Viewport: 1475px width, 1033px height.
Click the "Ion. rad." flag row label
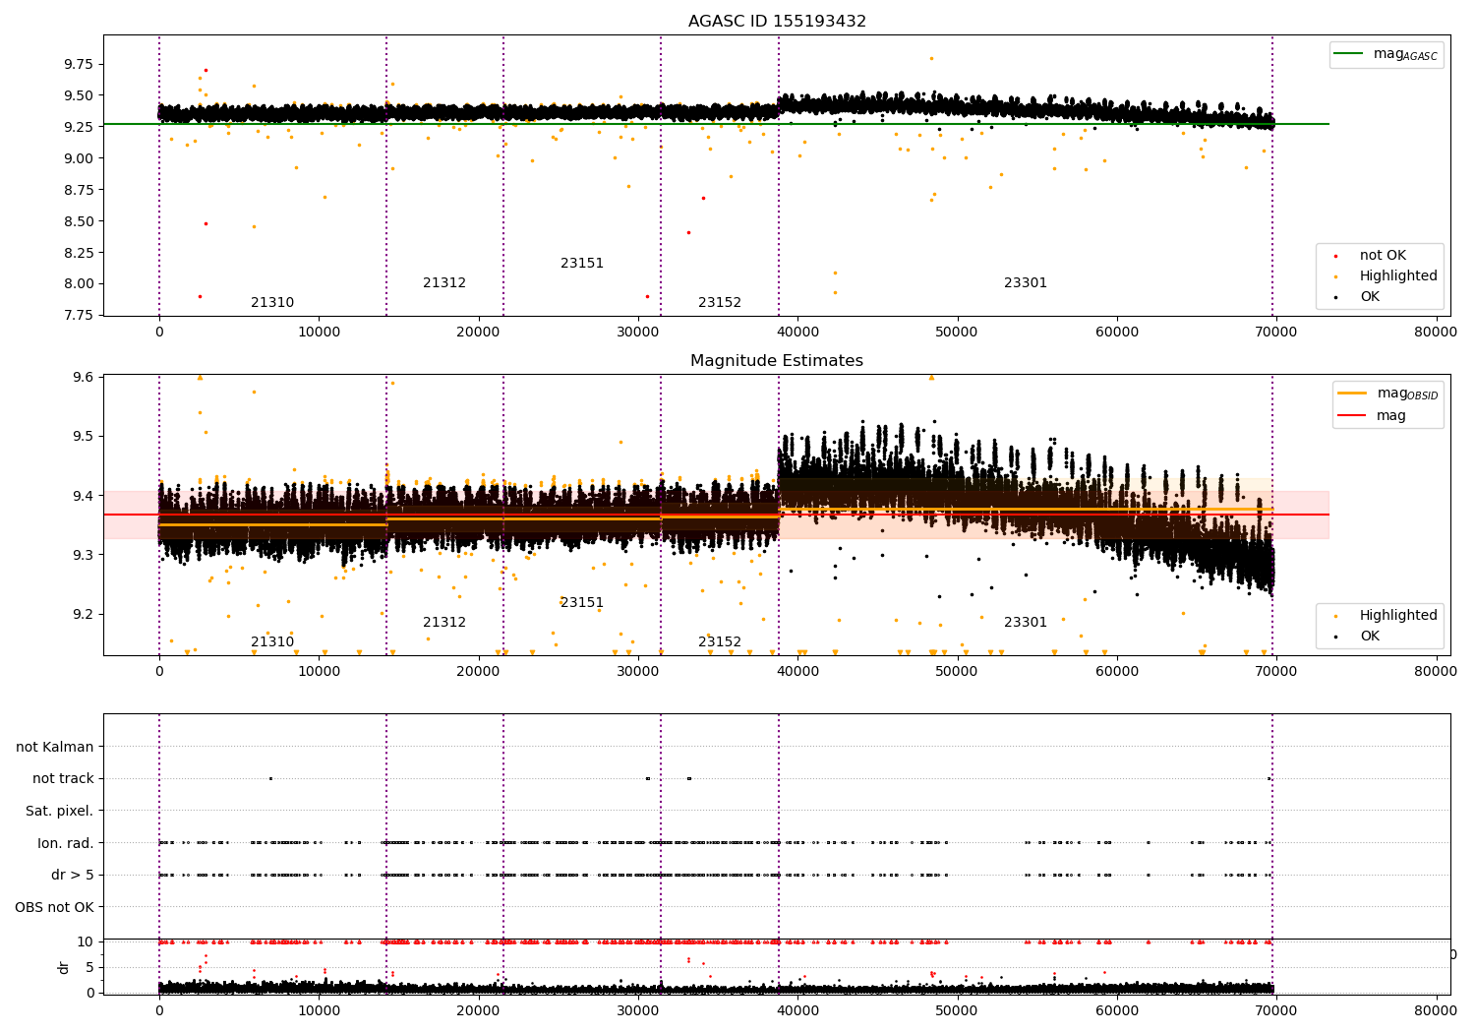click(66, 843)
